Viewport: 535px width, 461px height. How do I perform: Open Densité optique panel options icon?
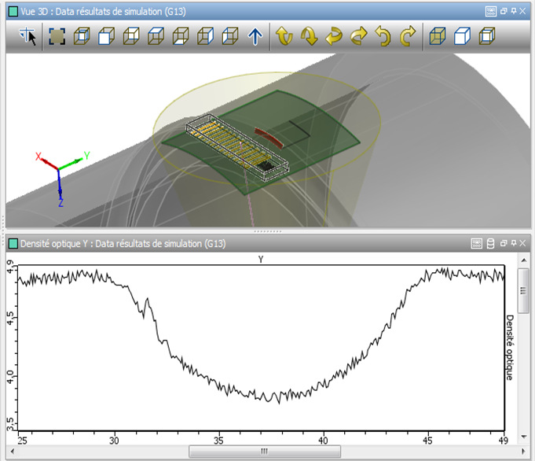(476, 243)
